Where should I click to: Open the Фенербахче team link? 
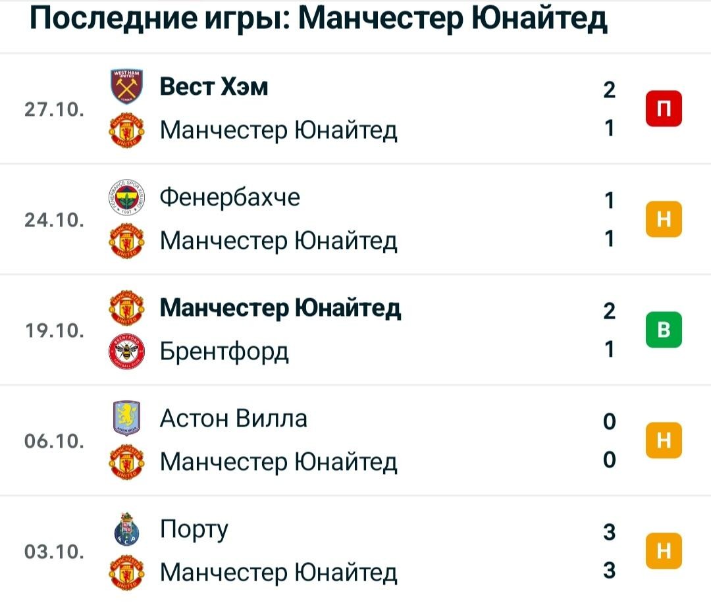click(230, 197)
